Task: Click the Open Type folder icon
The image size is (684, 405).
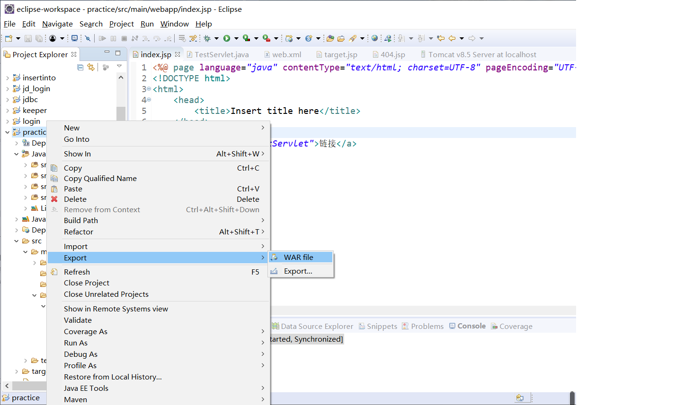Action: pyautogui.click(x=330, y=38)
